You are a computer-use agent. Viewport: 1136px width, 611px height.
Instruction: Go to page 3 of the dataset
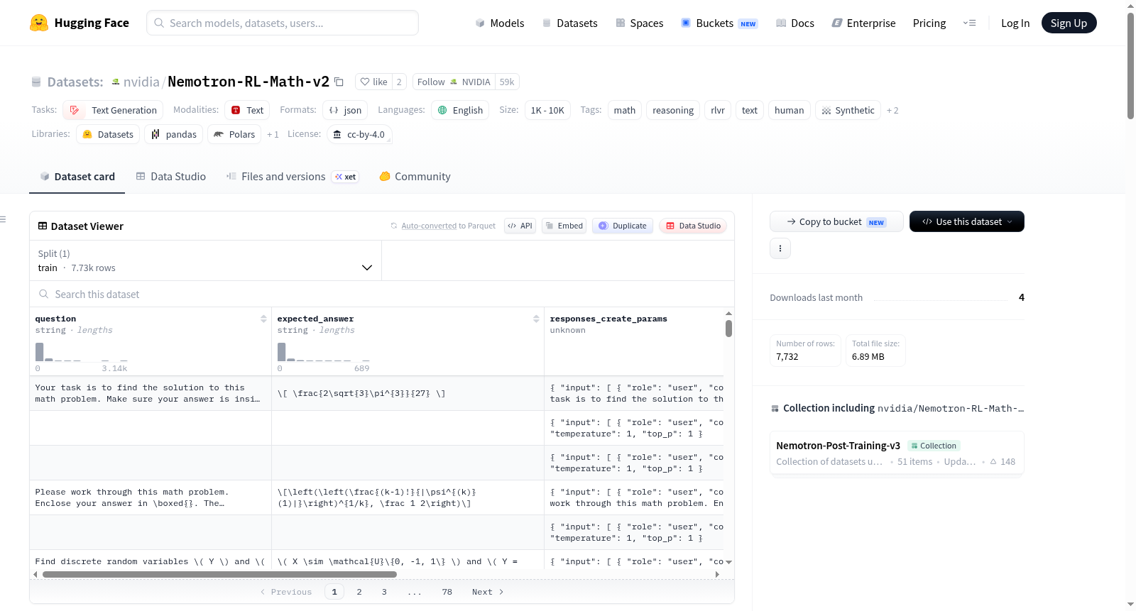384,592
